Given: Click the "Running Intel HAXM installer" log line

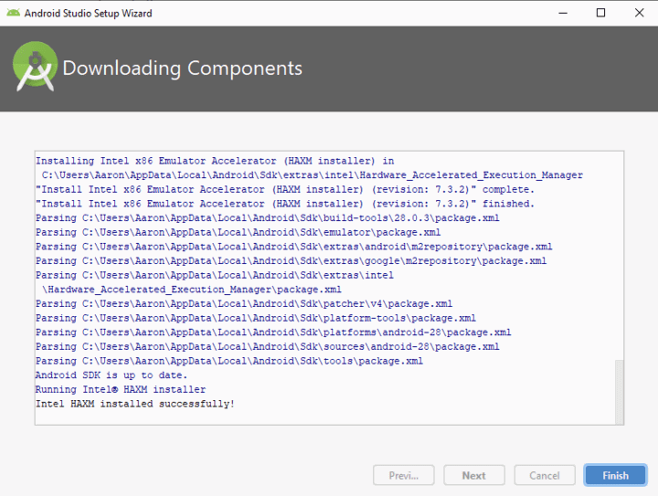Looking at the screenshot, I should (x=121, y=389).
